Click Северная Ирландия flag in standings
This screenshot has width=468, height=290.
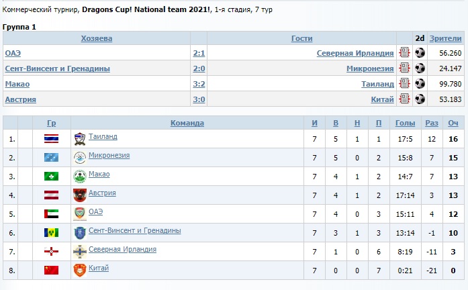click(51, 251)
